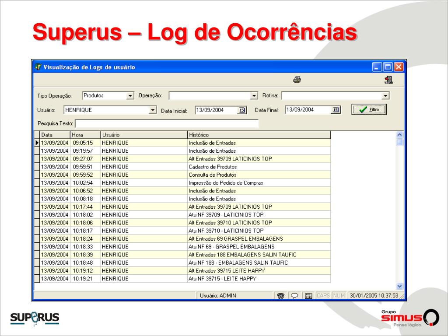Click the row indicator arrow of first row

click(x=37, y=143)
